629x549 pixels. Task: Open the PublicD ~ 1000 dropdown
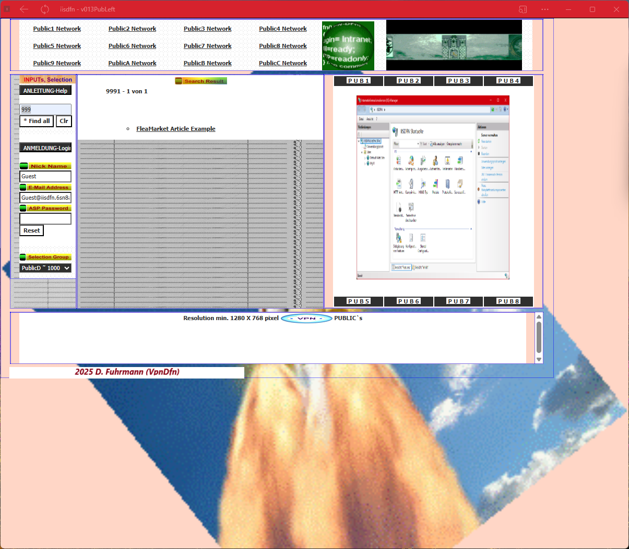pyautogui.click(x=45, y=267)
